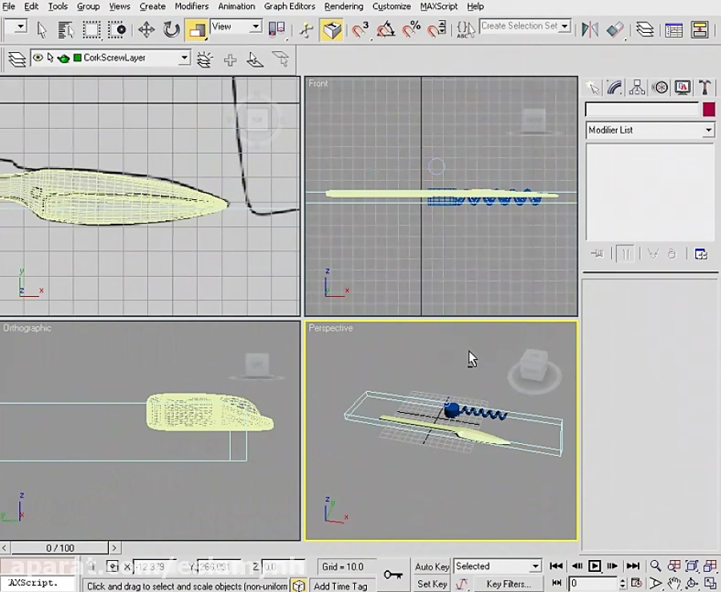
Task: Open the File menu
Action: pyautogui.click(x=9, y=6)
